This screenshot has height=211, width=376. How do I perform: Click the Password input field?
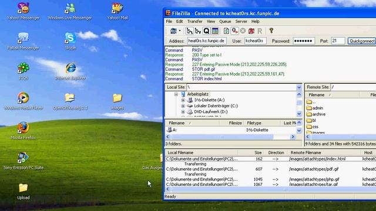point(304,41)
